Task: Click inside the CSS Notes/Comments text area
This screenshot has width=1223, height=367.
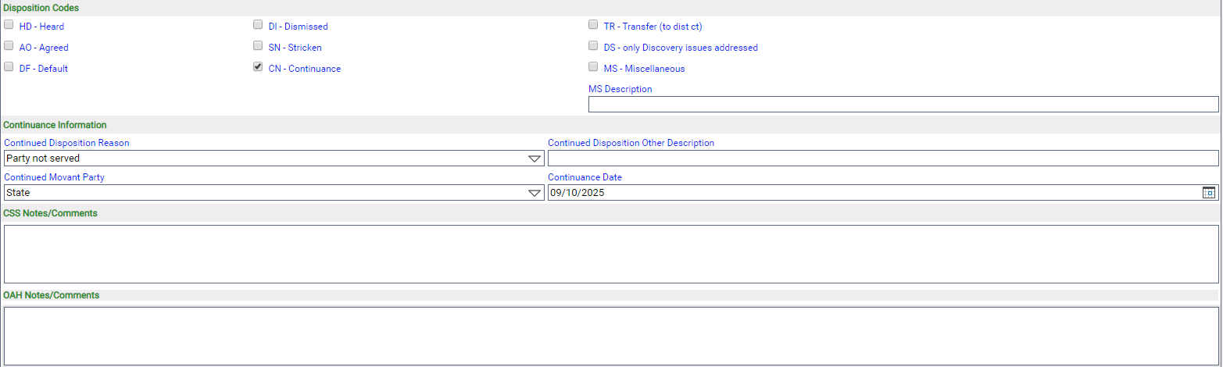Action: point(611,254)
